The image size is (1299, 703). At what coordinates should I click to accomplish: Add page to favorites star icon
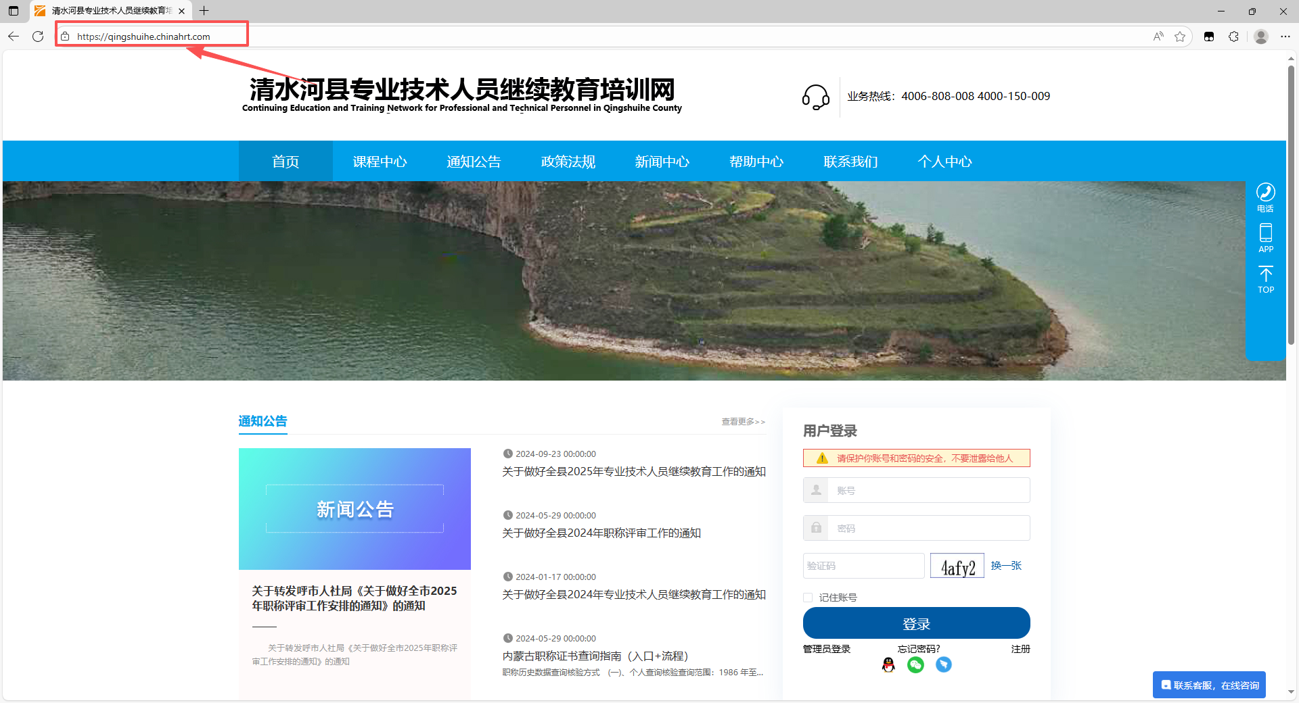(1180, 37)
